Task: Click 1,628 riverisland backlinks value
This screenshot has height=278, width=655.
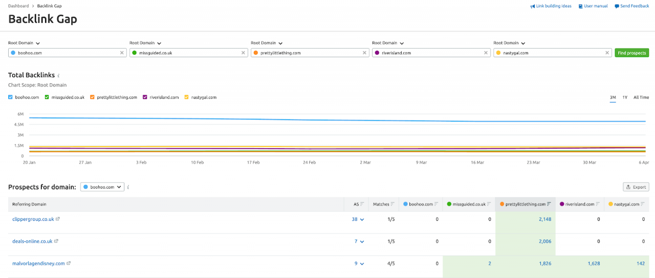Action: coord(594,264)
